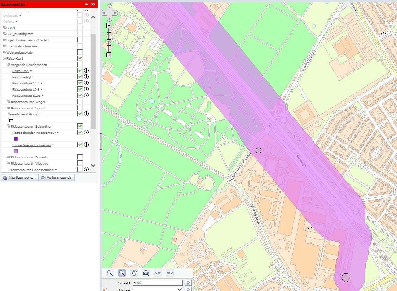Viewport: 397px width, 291px height.
Task: Open info for Risico Bron layer
Action: (x=86, y=70)
